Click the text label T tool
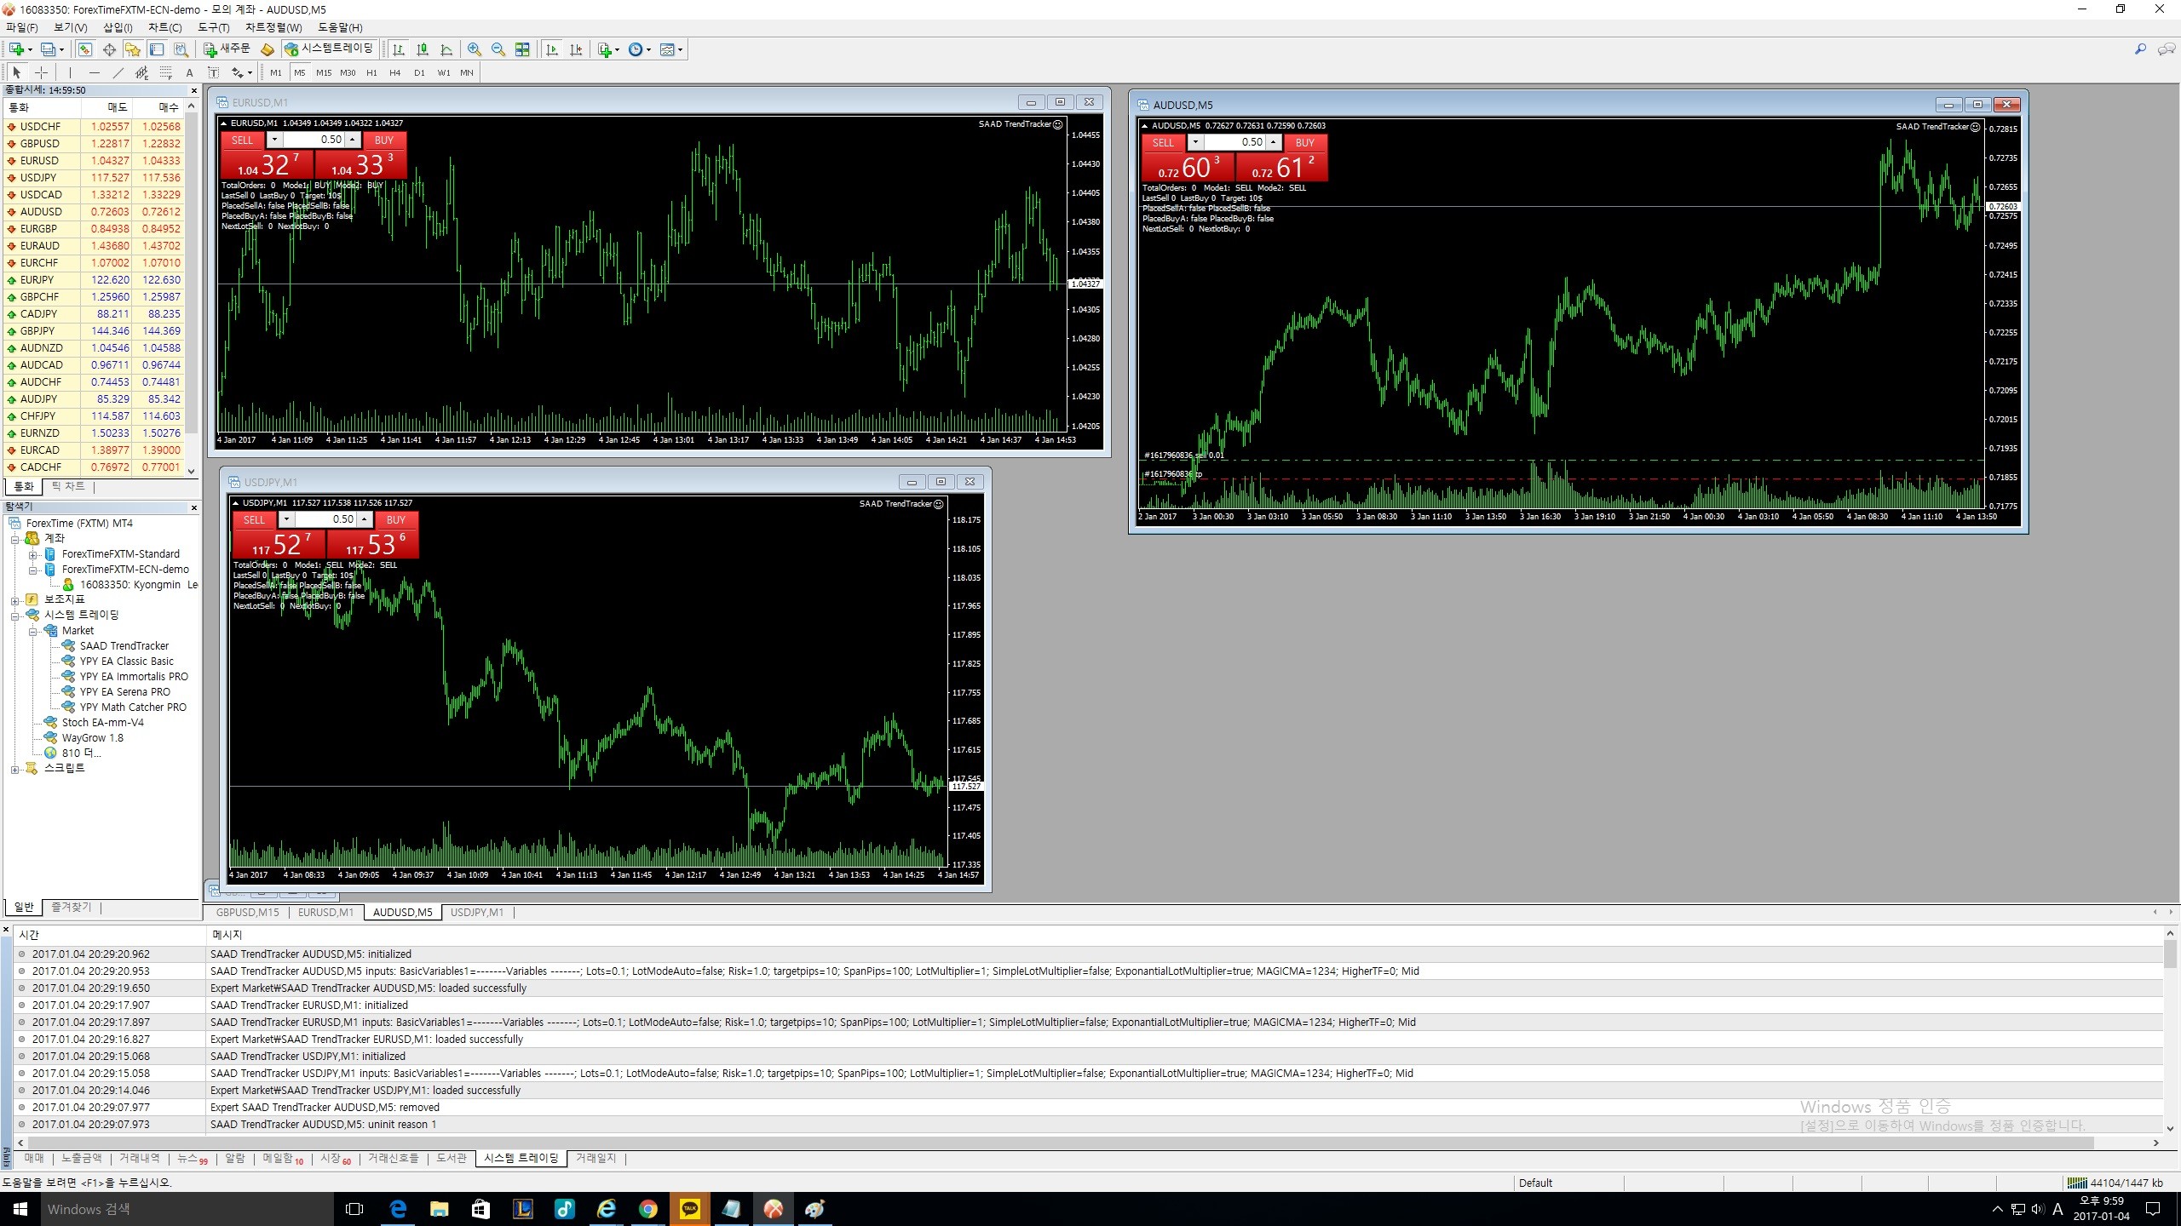This screenshot has width=2181, height=1226. [213, 72]
